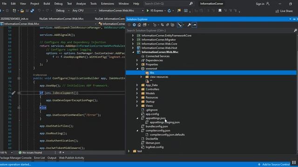Click the bookmark toolbar icon

[220, 11]
